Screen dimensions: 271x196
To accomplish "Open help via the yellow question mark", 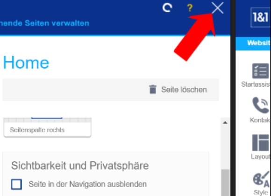I will point(190,8).
